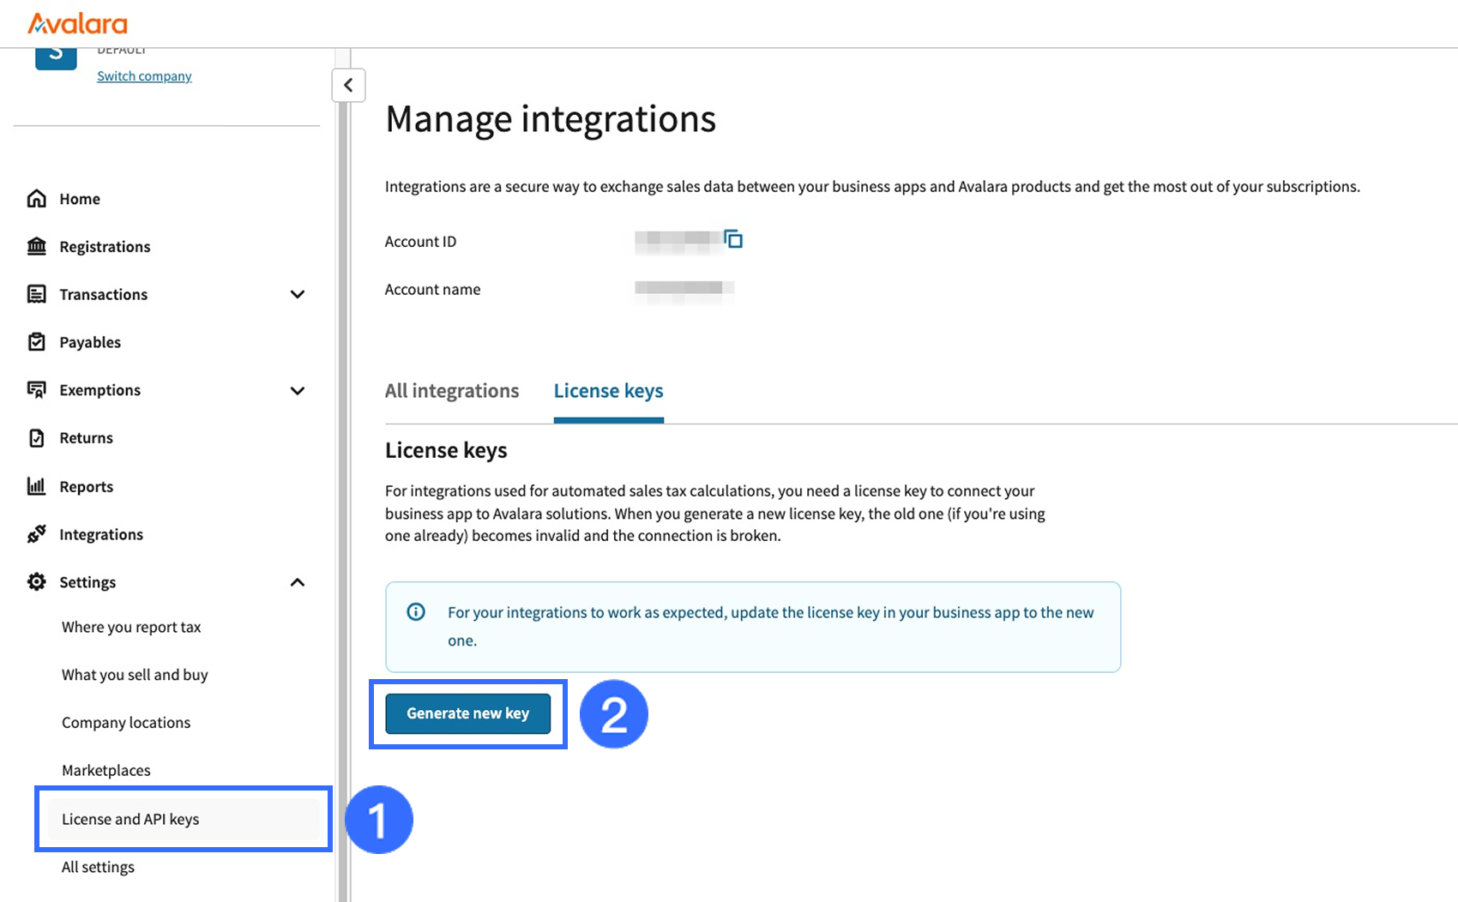
Task: Click the Integrations plug icon
Action: 37,534
